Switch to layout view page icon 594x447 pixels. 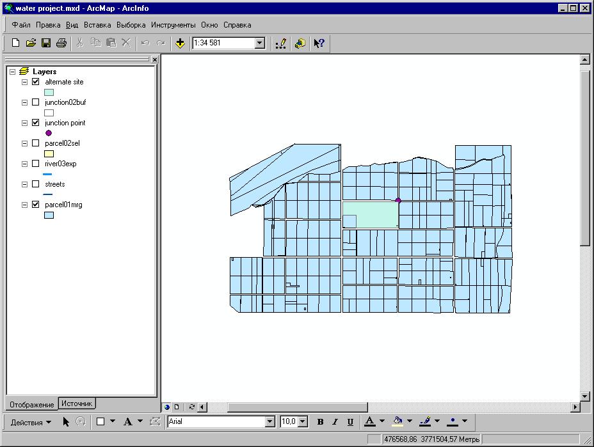[x=177, y=407]
